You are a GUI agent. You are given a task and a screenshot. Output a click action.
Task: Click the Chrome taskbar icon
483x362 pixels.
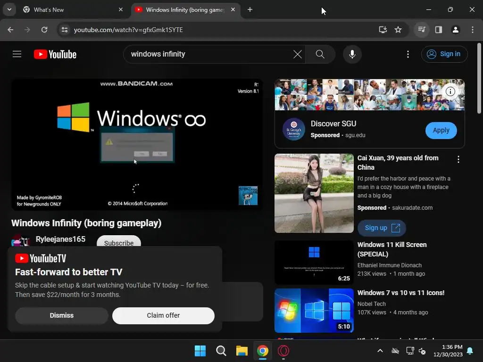pyautogui.click(x=262, y=351)
